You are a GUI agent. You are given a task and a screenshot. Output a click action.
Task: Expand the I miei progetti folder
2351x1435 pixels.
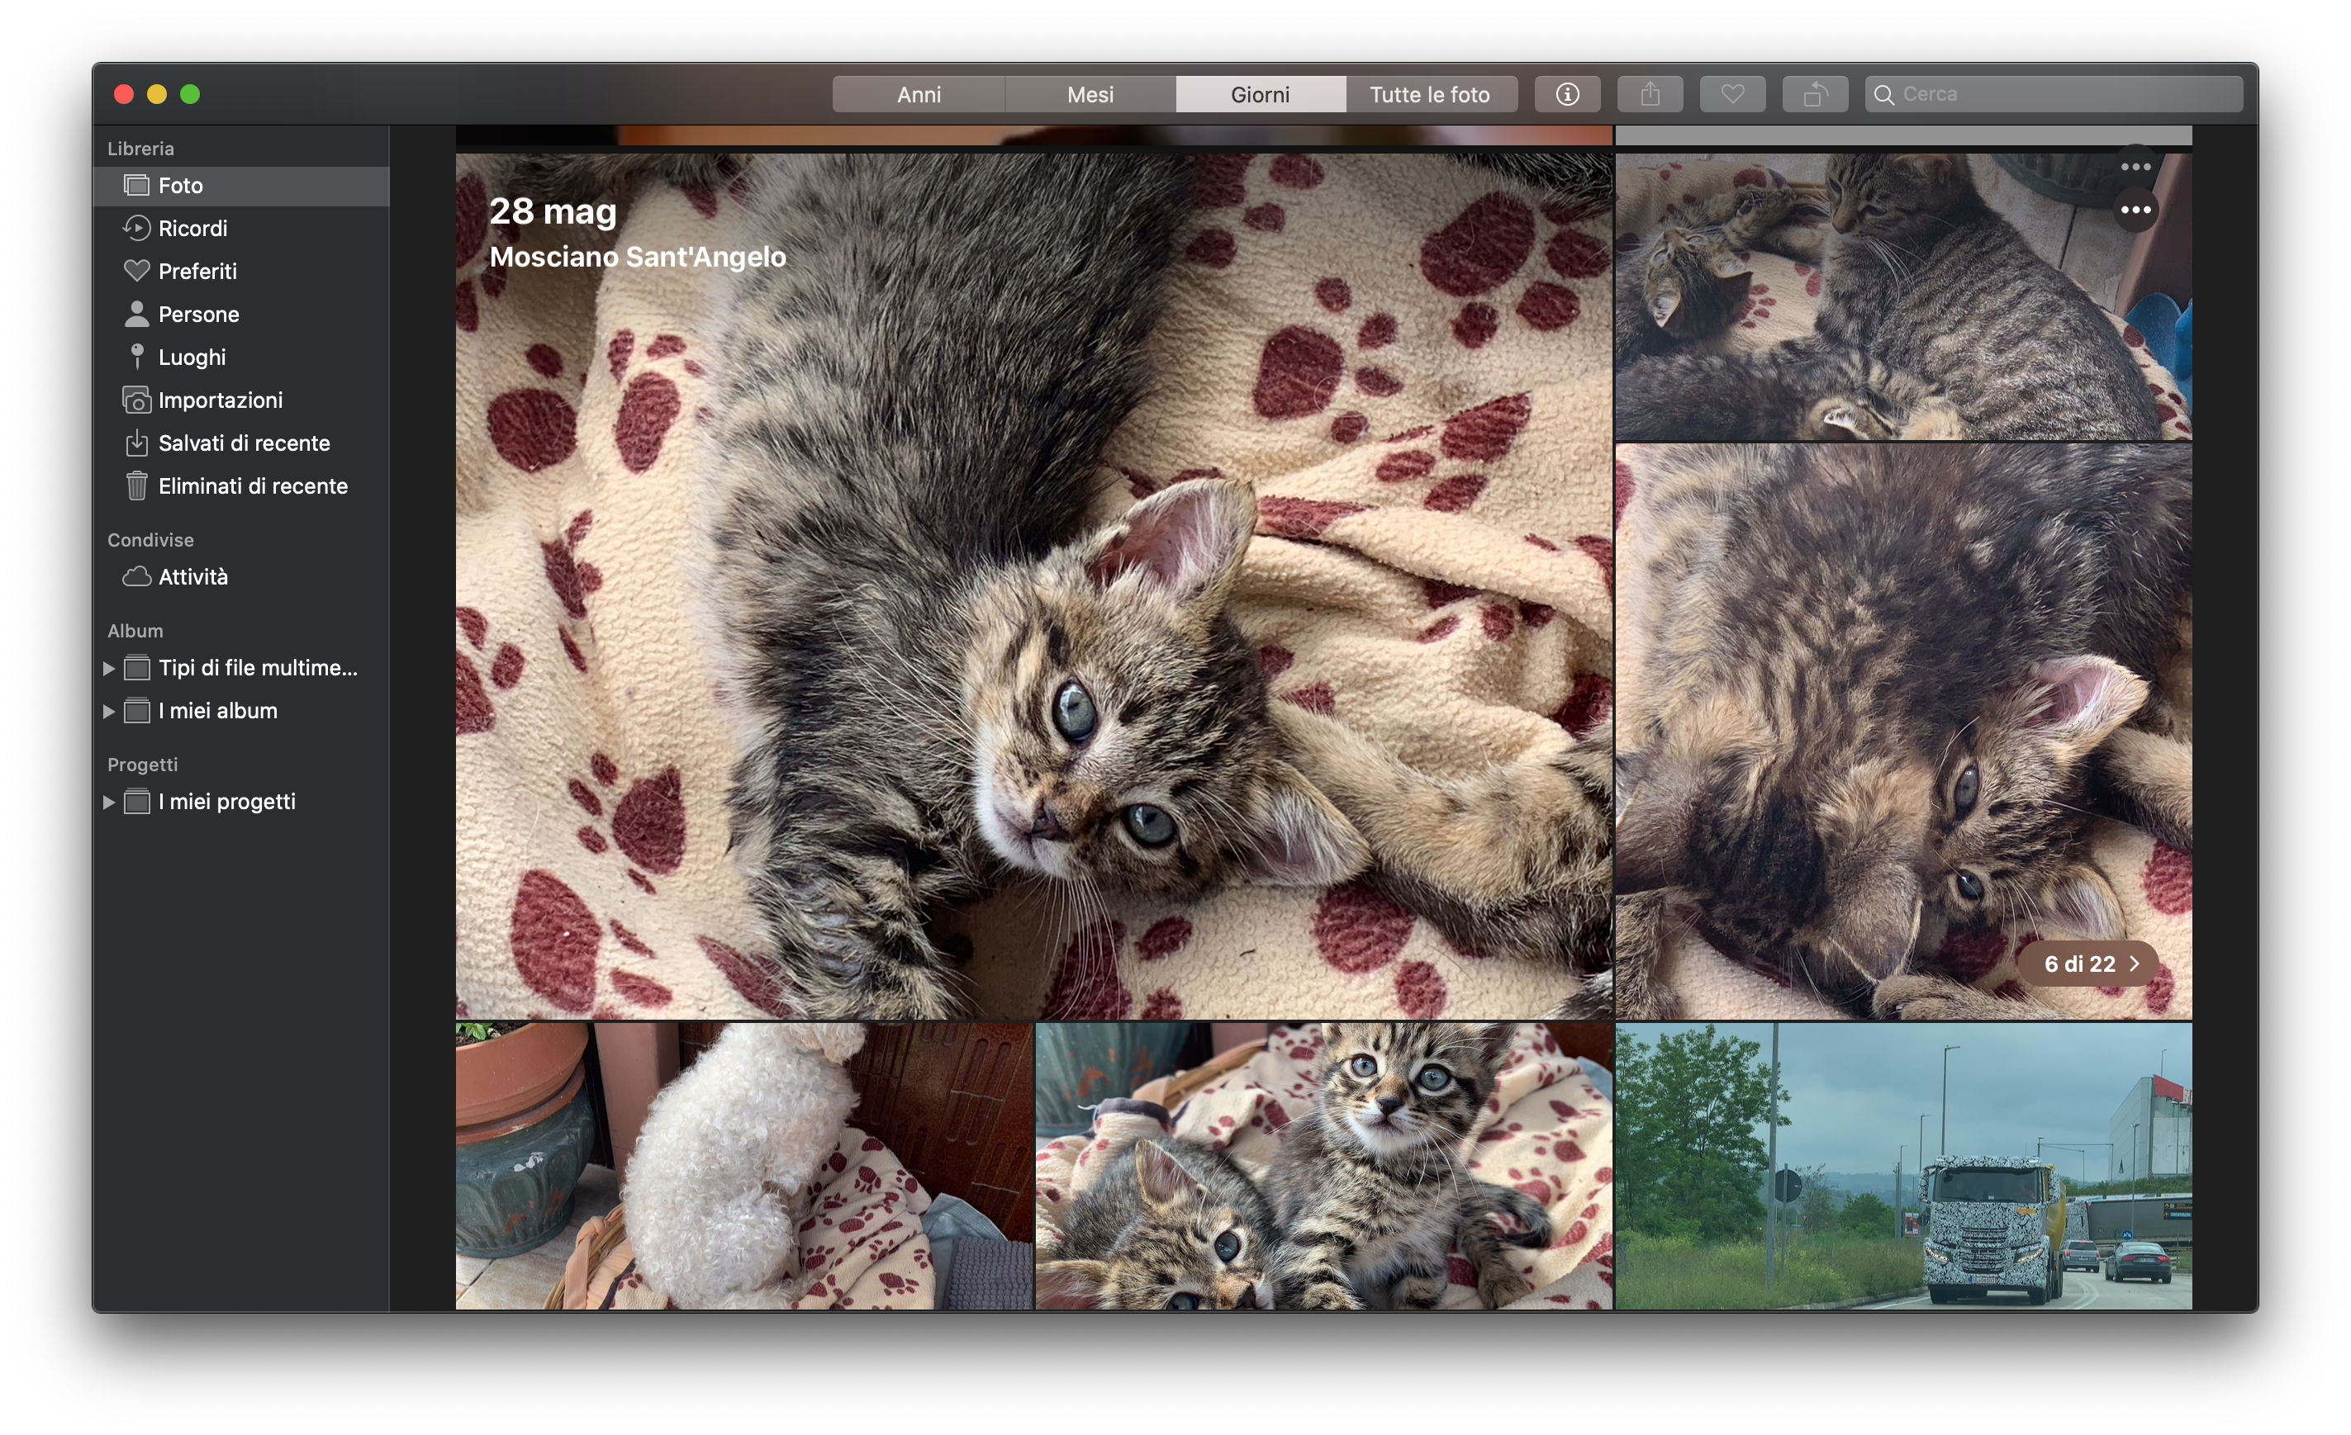[x=108, y=803]
